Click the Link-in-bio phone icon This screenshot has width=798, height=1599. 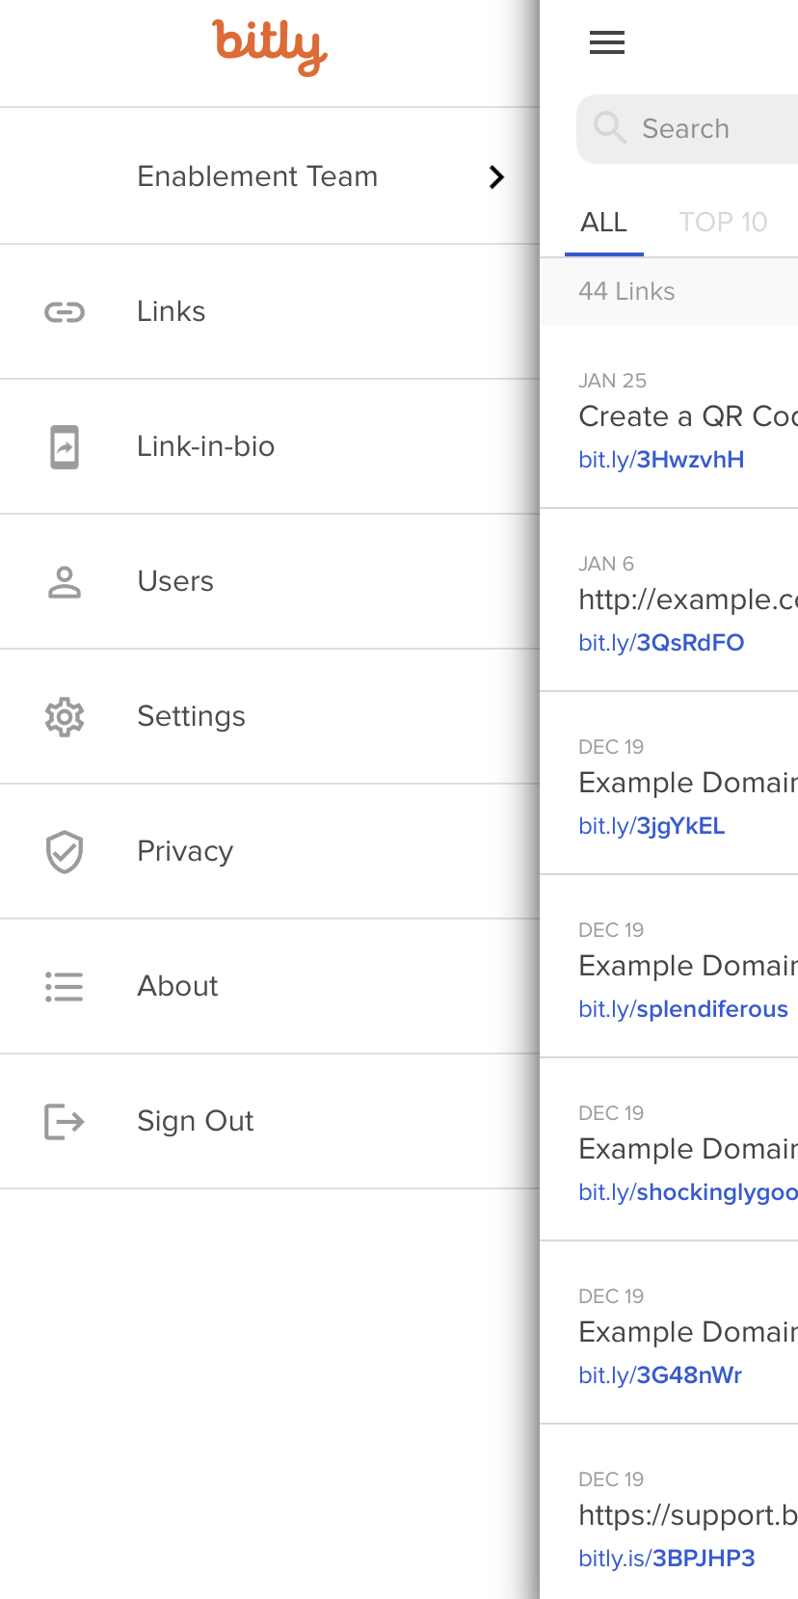(x=65, y=447)
